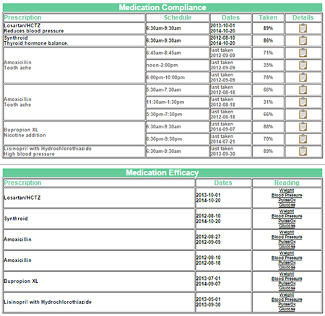This screenshot has height=316, width=325.
Task: Open details icon for Amoxicillin noon-2:00pm schedule
Action: click(x=303, y=65)
